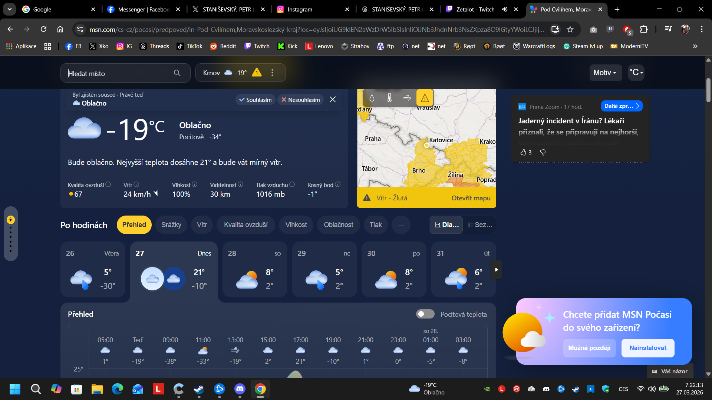This screenshot has width=712, height=400.
Task: Open the Motiv dropdown
Action: click(x=604, y=73)
